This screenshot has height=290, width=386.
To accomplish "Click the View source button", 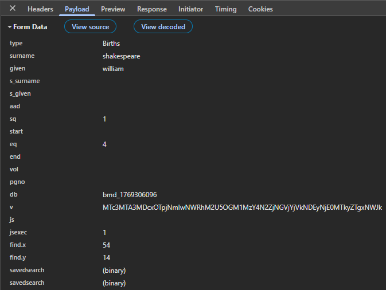I will (x=90, y=27).
